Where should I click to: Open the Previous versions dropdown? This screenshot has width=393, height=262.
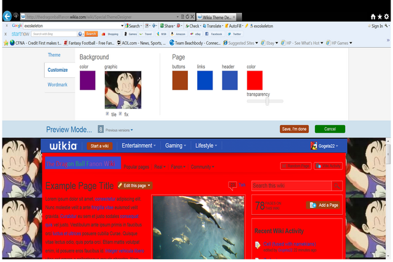tap(119, 130)
